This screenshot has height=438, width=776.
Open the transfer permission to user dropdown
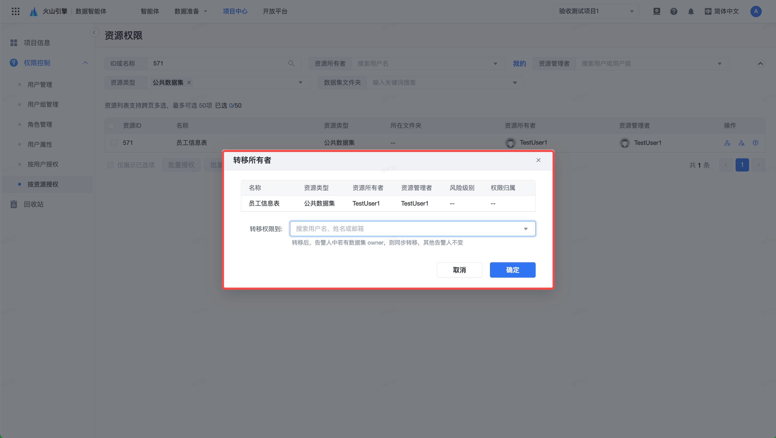click(412, 229)
